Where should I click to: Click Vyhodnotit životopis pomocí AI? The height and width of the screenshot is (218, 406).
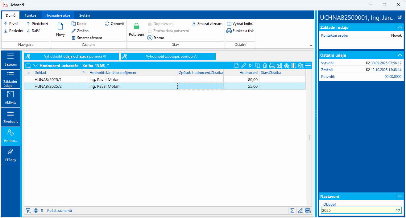[x=168, y=56]
